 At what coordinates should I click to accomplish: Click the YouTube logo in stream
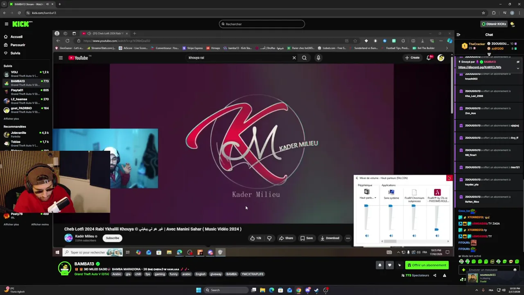(78, 58)
